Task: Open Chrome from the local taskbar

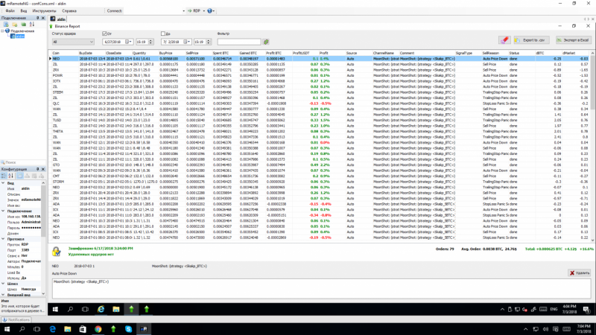Action: (x=98, y=329)
